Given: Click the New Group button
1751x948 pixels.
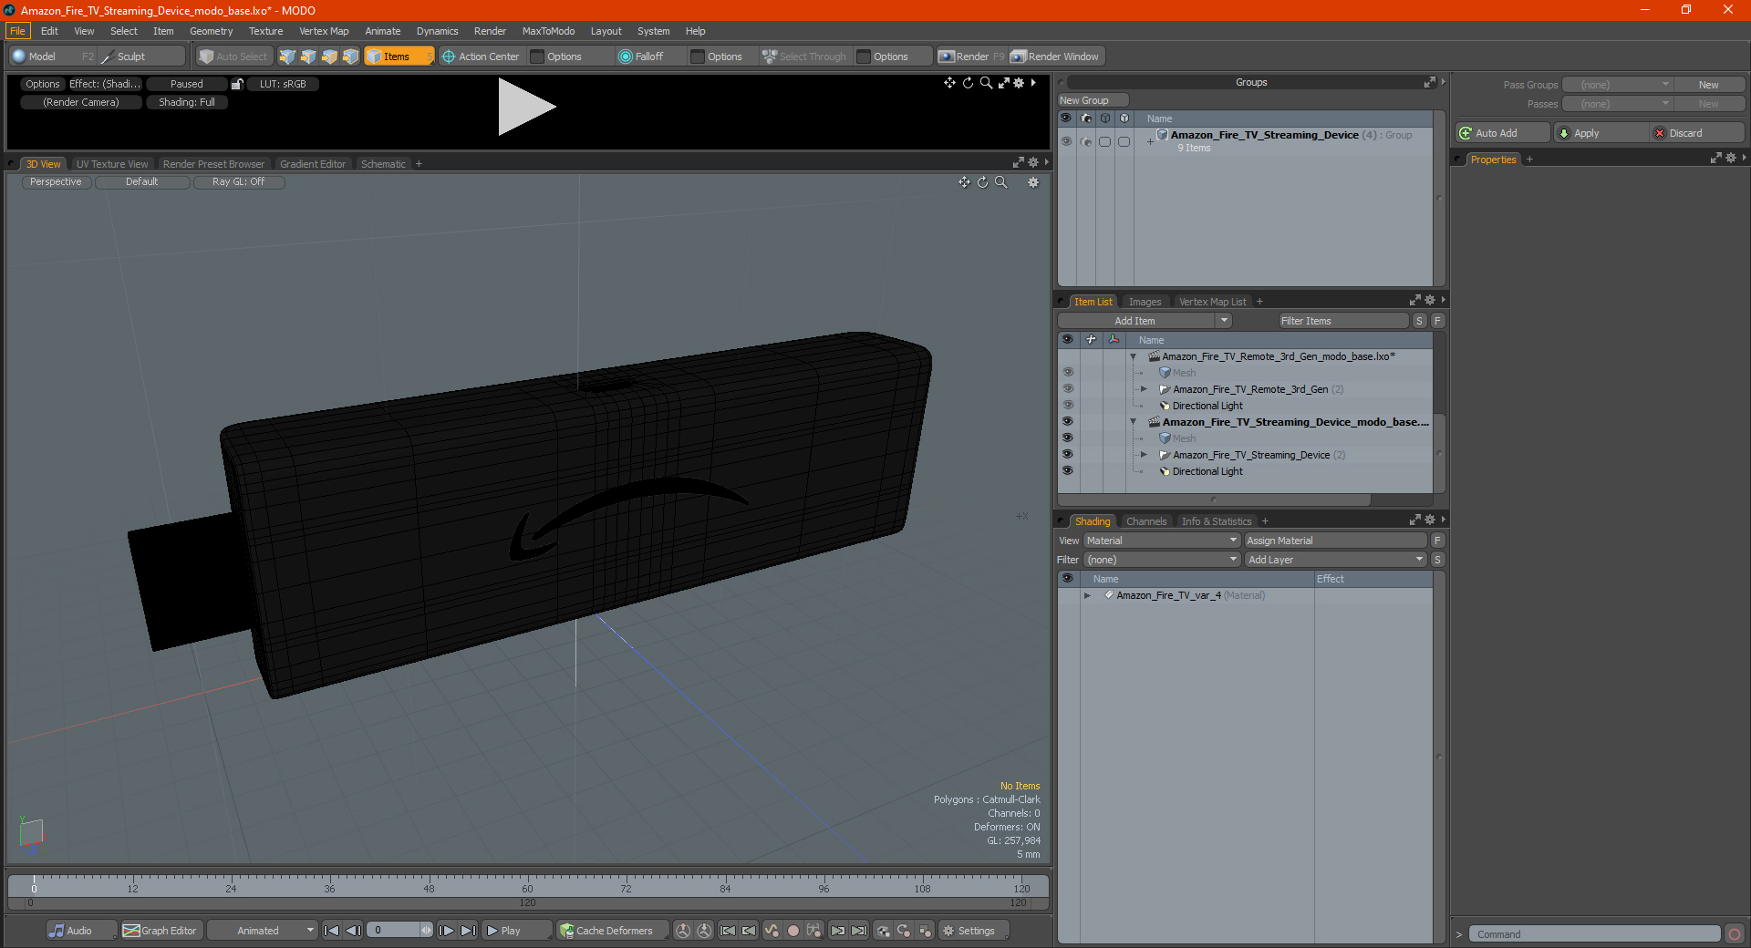Looking at the screenshot, I should (x=1093, y=100).
